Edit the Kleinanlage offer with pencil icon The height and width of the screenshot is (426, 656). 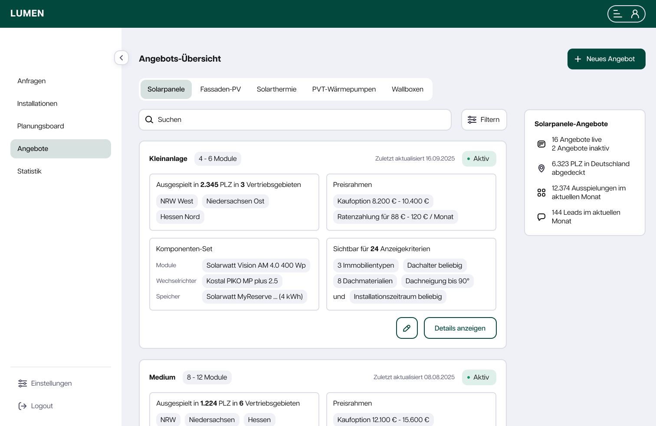(407, 328)
